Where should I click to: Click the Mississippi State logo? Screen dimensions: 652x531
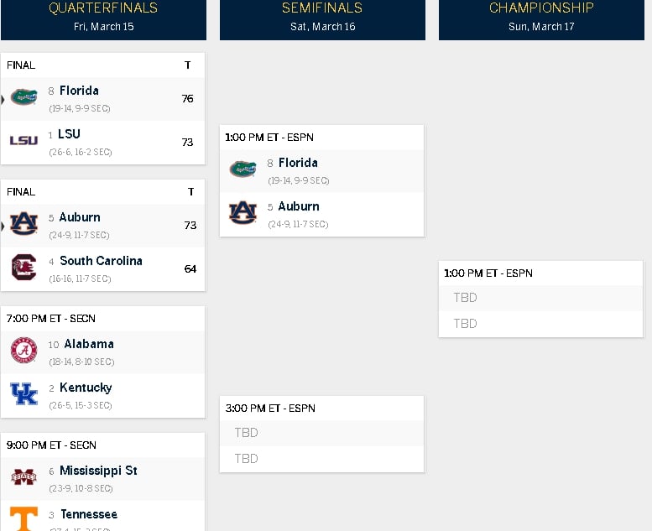click(23, 476)
